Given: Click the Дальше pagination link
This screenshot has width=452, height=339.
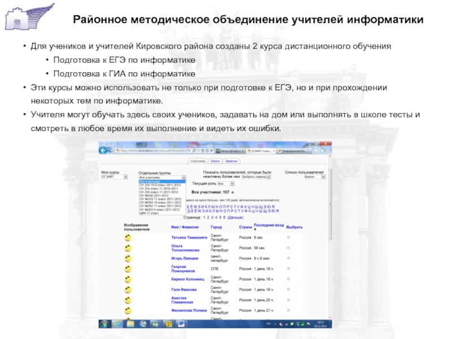Looking at the screenshot, I should 235,218.
